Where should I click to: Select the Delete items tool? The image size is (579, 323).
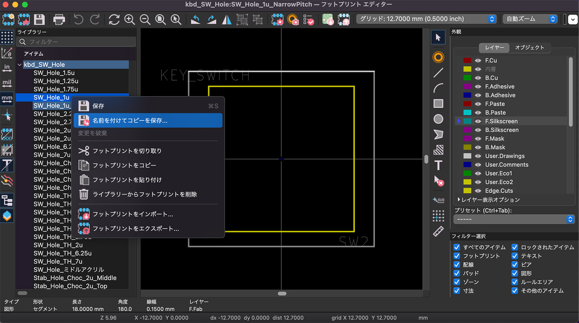438,181
